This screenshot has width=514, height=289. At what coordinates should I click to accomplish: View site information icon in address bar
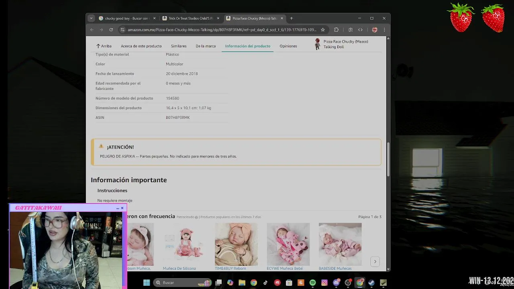click(x=122, y=30)
